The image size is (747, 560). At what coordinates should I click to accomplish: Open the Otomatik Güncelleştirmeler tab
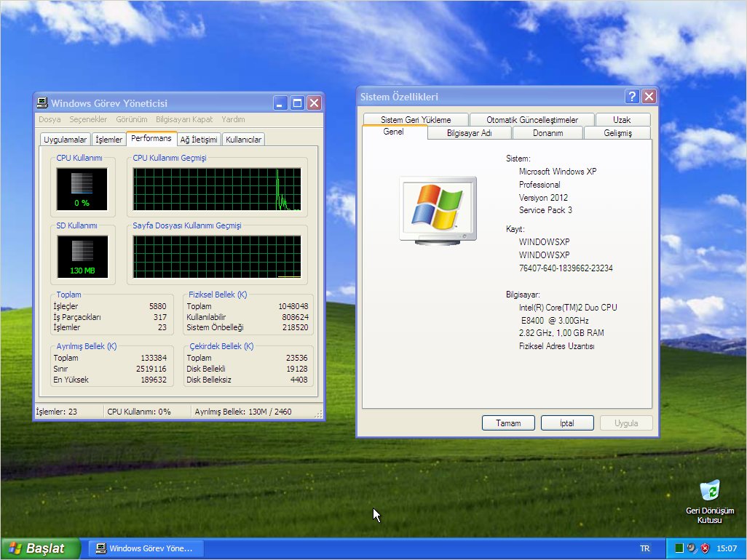[532, 120]
